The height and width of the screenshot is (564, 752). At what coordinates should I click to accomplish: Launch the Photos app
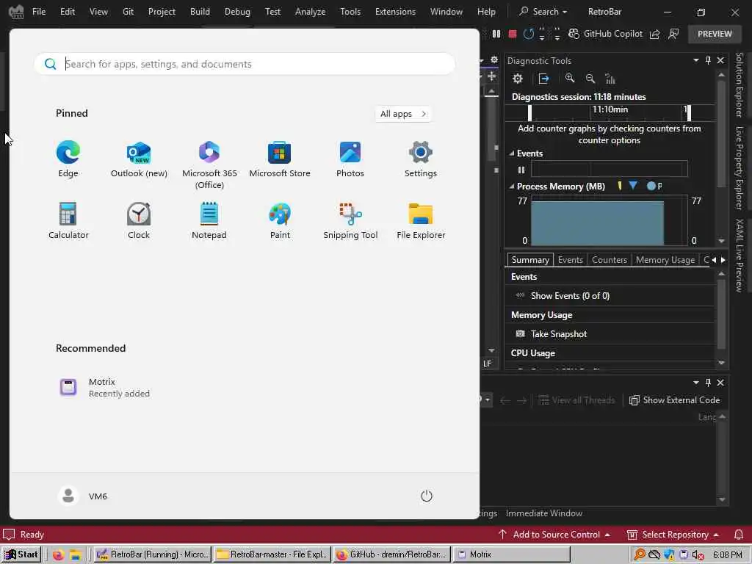350,159
